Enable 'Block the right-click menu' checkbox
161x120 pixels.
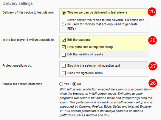click(x=64, y=73)
